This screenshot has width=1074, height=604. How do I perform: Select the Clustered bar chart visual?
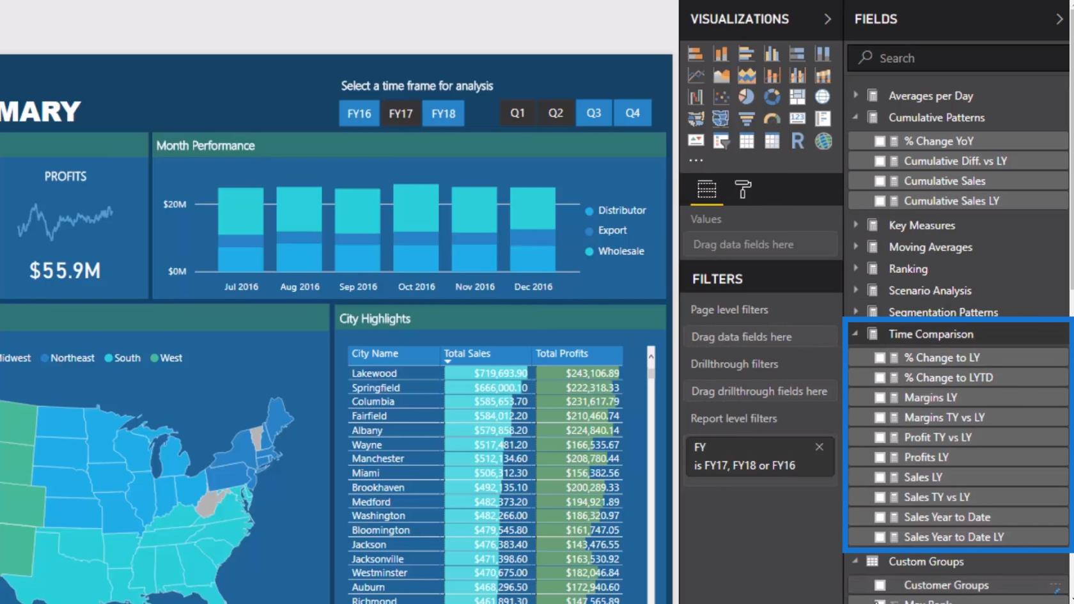(746, 54)
